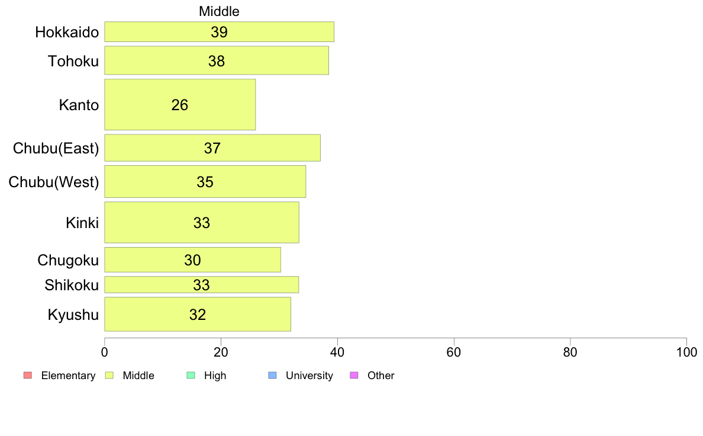Select the Shikoku bar labeled 33

pos(202,285)
